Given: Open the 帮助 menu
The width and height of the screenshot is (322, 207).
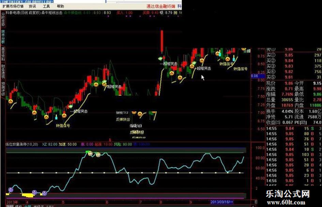Looking at the screenshot, I should (60, 6).
